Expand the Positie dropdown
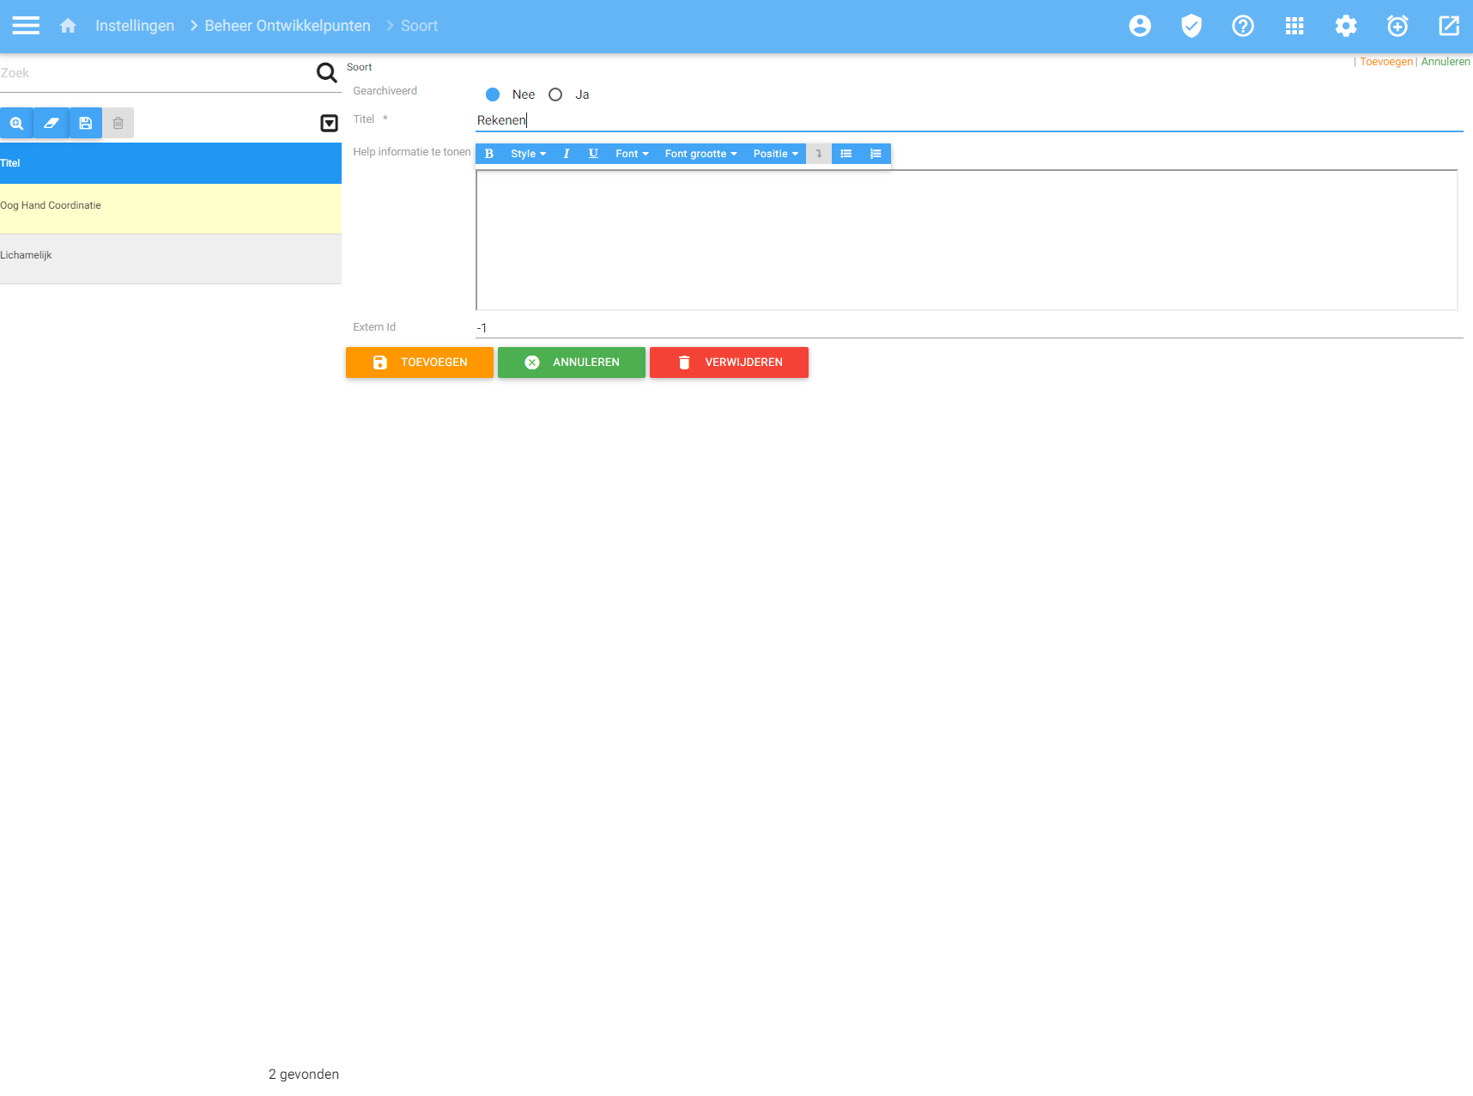 (x=775, y=154)
